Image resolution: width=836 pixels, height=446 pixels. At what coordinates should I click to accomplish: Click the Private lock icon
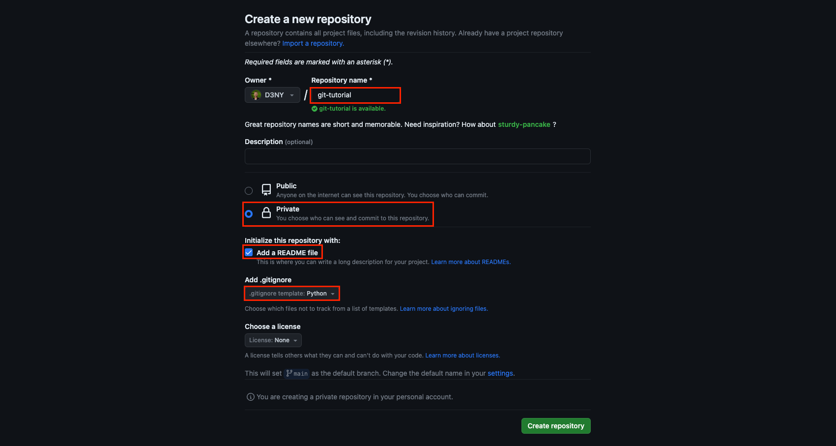(x=266, y=213)
